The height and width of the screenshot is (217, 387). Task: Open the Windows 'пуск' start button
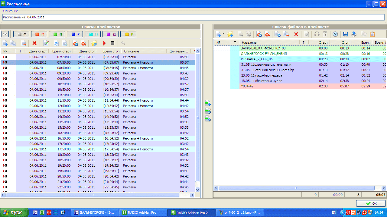point(14,212)
